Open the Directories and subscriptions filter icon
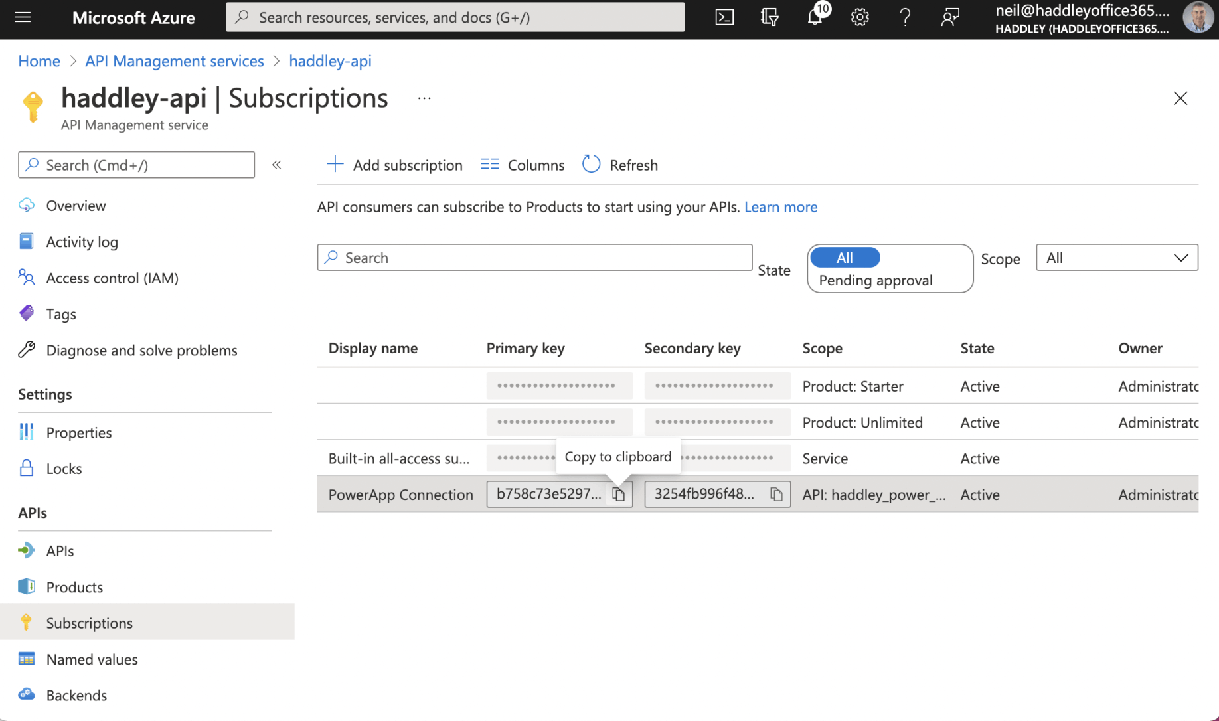 tap(770, 17)
